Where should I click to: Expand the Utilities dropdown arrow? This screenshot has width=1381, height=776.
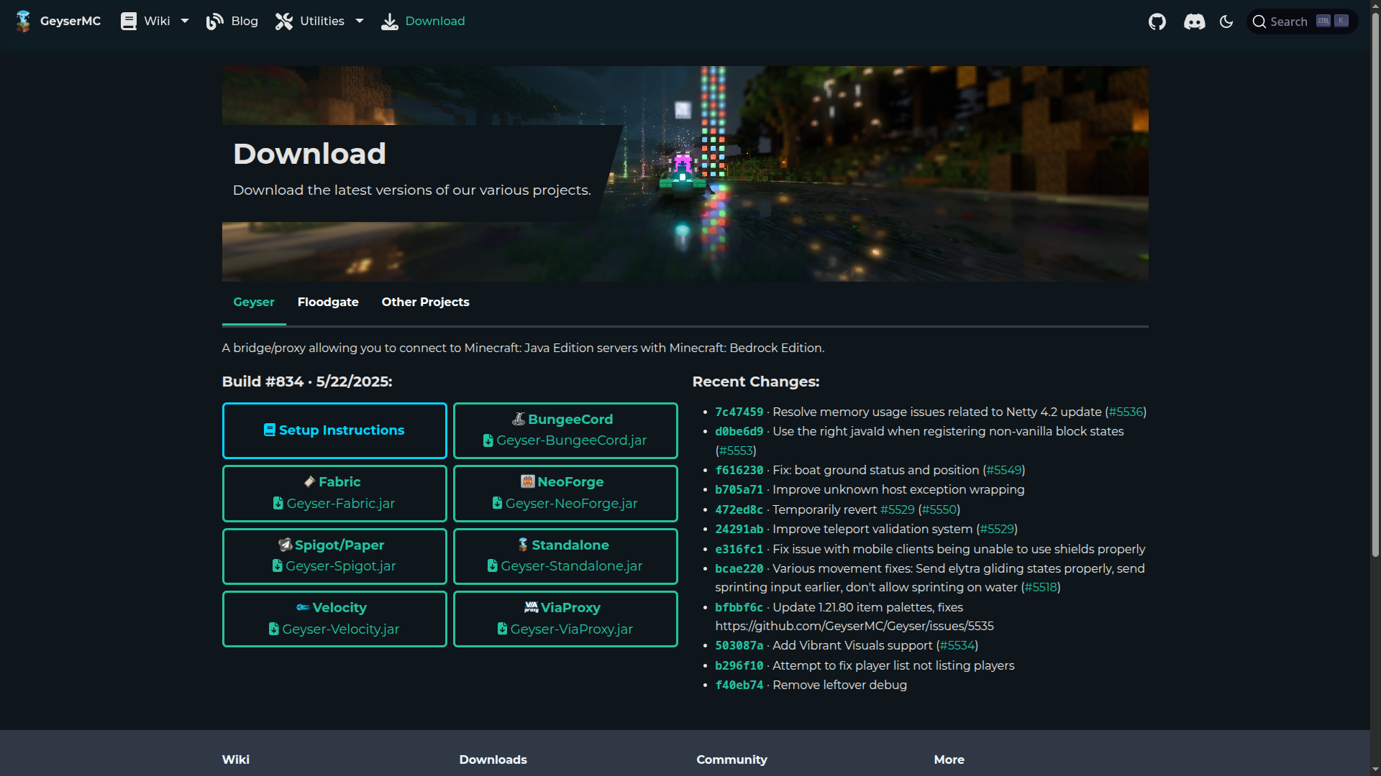point(360,22)
